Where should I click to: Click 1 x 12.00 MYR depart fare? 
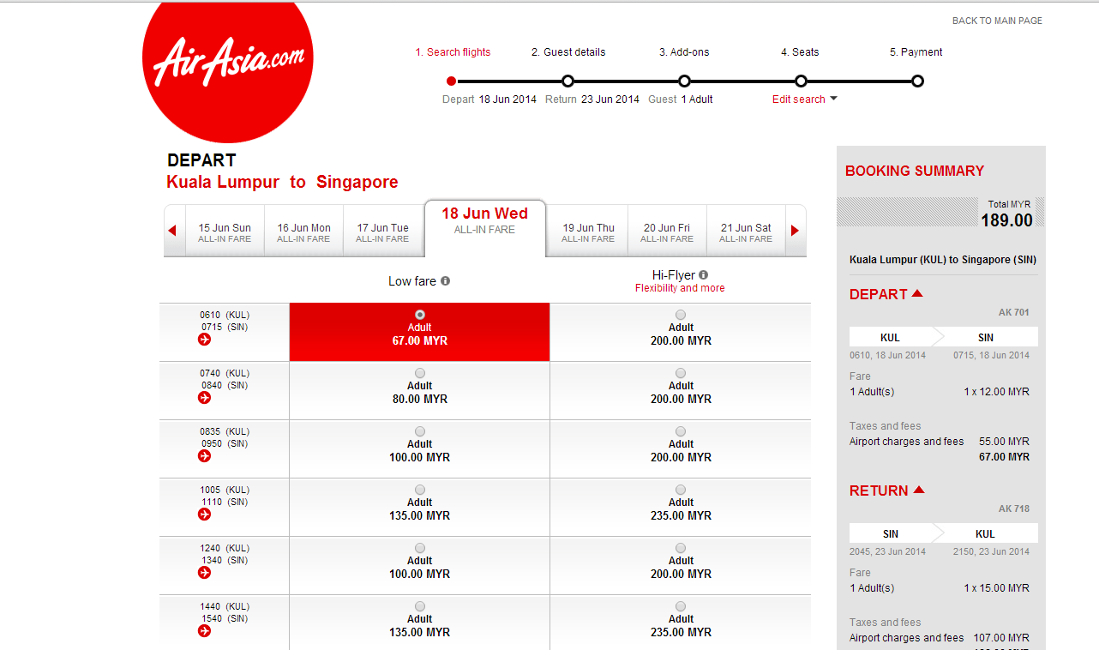996,392
